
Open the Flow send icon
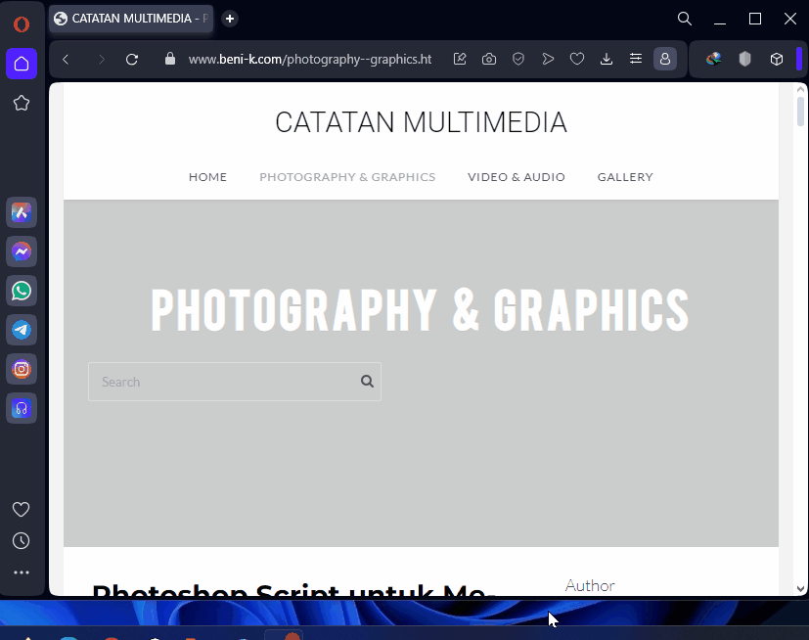(548, 59)
